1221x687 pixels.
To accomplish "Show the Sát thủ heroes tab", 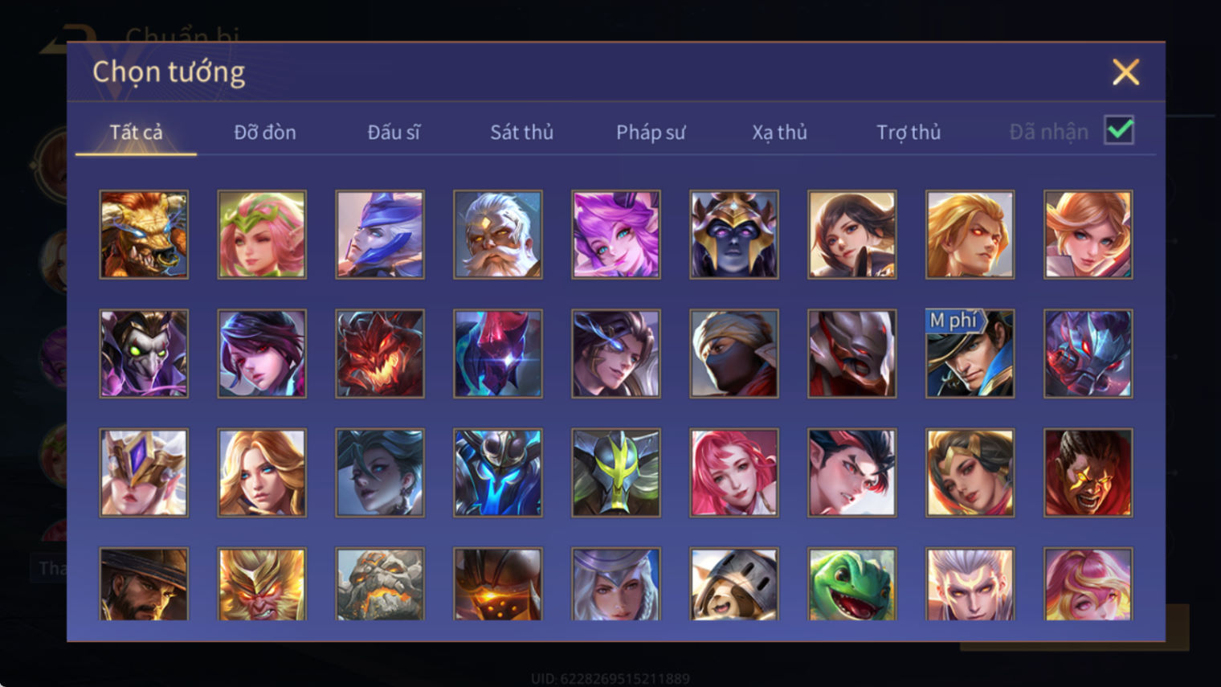I will [522, 132].
